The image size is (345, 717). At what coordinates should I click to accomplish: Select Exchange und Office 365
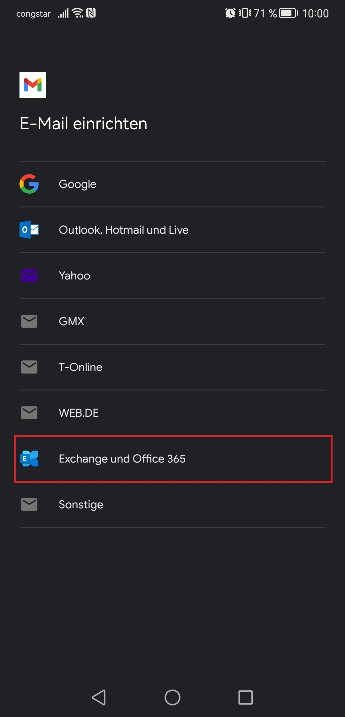pos(172,459)
